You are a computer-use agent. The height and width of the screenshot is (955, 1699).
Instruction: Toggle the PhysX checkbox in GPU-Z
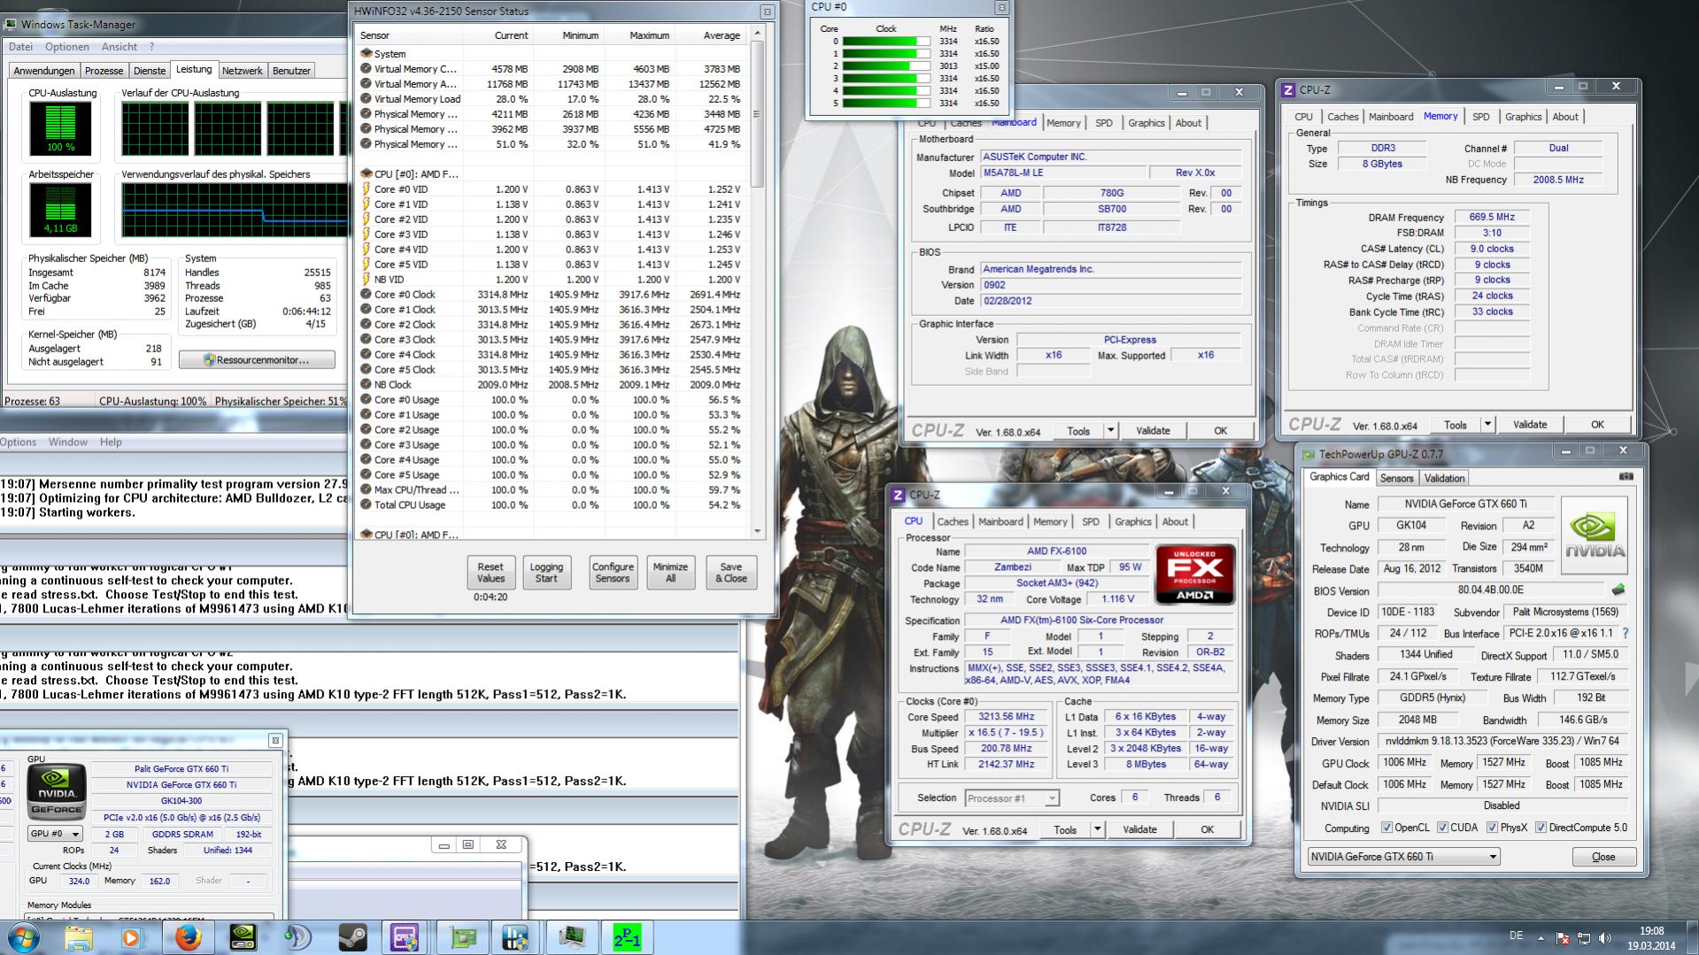click(1492, 828)
